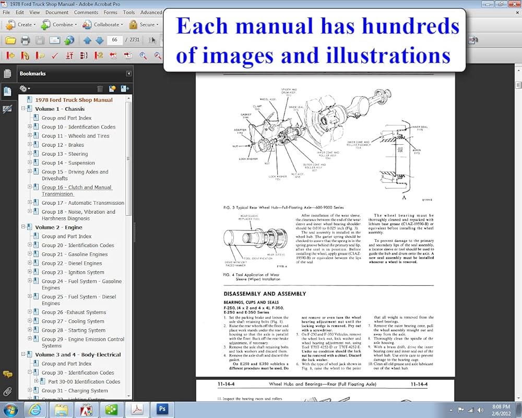Open the Document menu

[56, 12]
